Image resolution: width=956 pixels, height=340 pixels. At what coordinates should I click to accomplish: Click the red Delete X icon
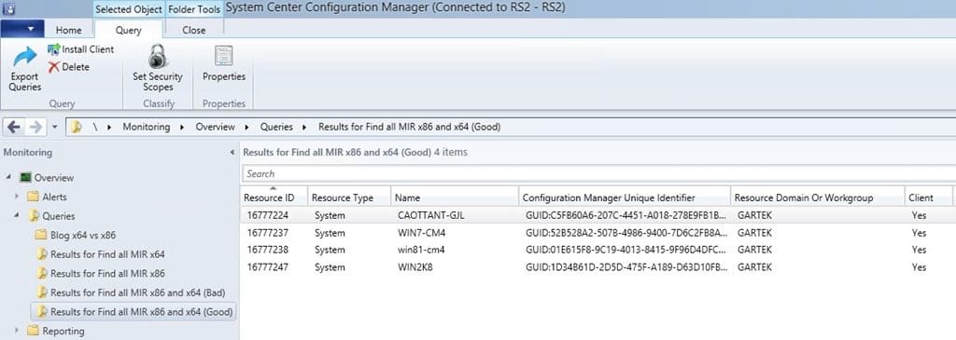click(53, 67)
